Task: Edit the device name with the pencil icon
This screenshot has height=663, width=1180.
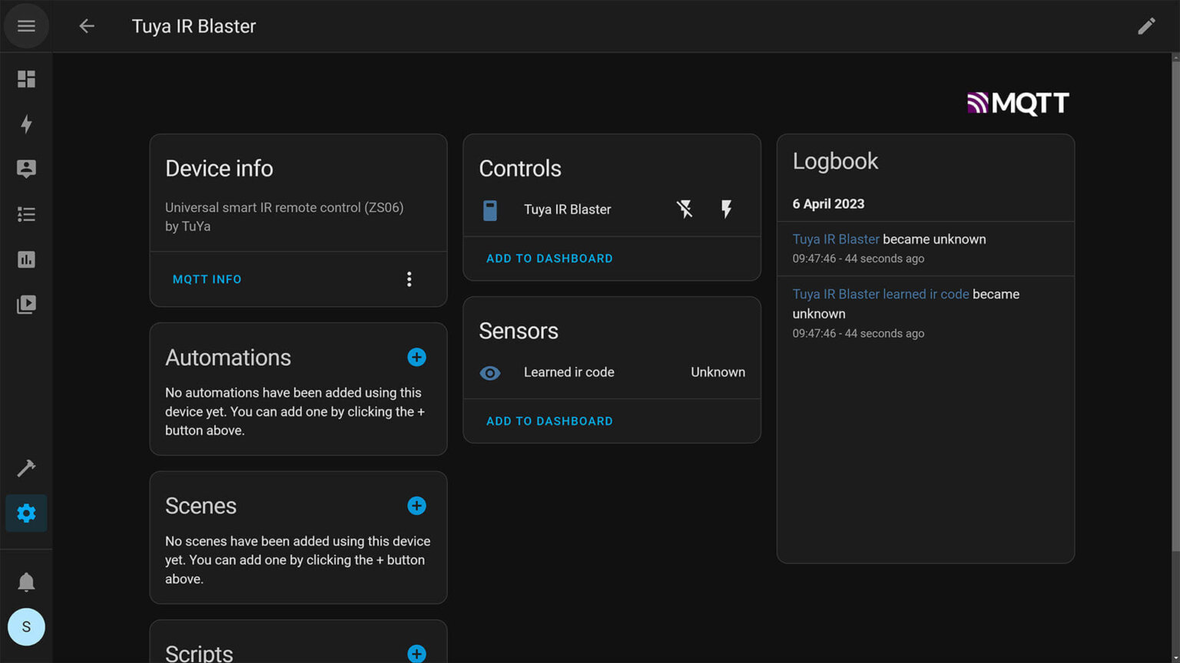Action: pos(1146,25)
